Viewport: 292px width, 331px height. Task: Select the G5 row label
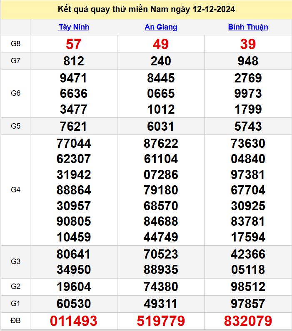[x=16, y=126]
